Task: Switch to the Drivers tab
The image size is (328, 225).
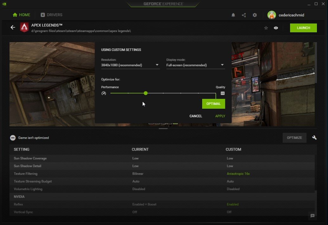Action: pyautogui.click(x=51, y=15)
